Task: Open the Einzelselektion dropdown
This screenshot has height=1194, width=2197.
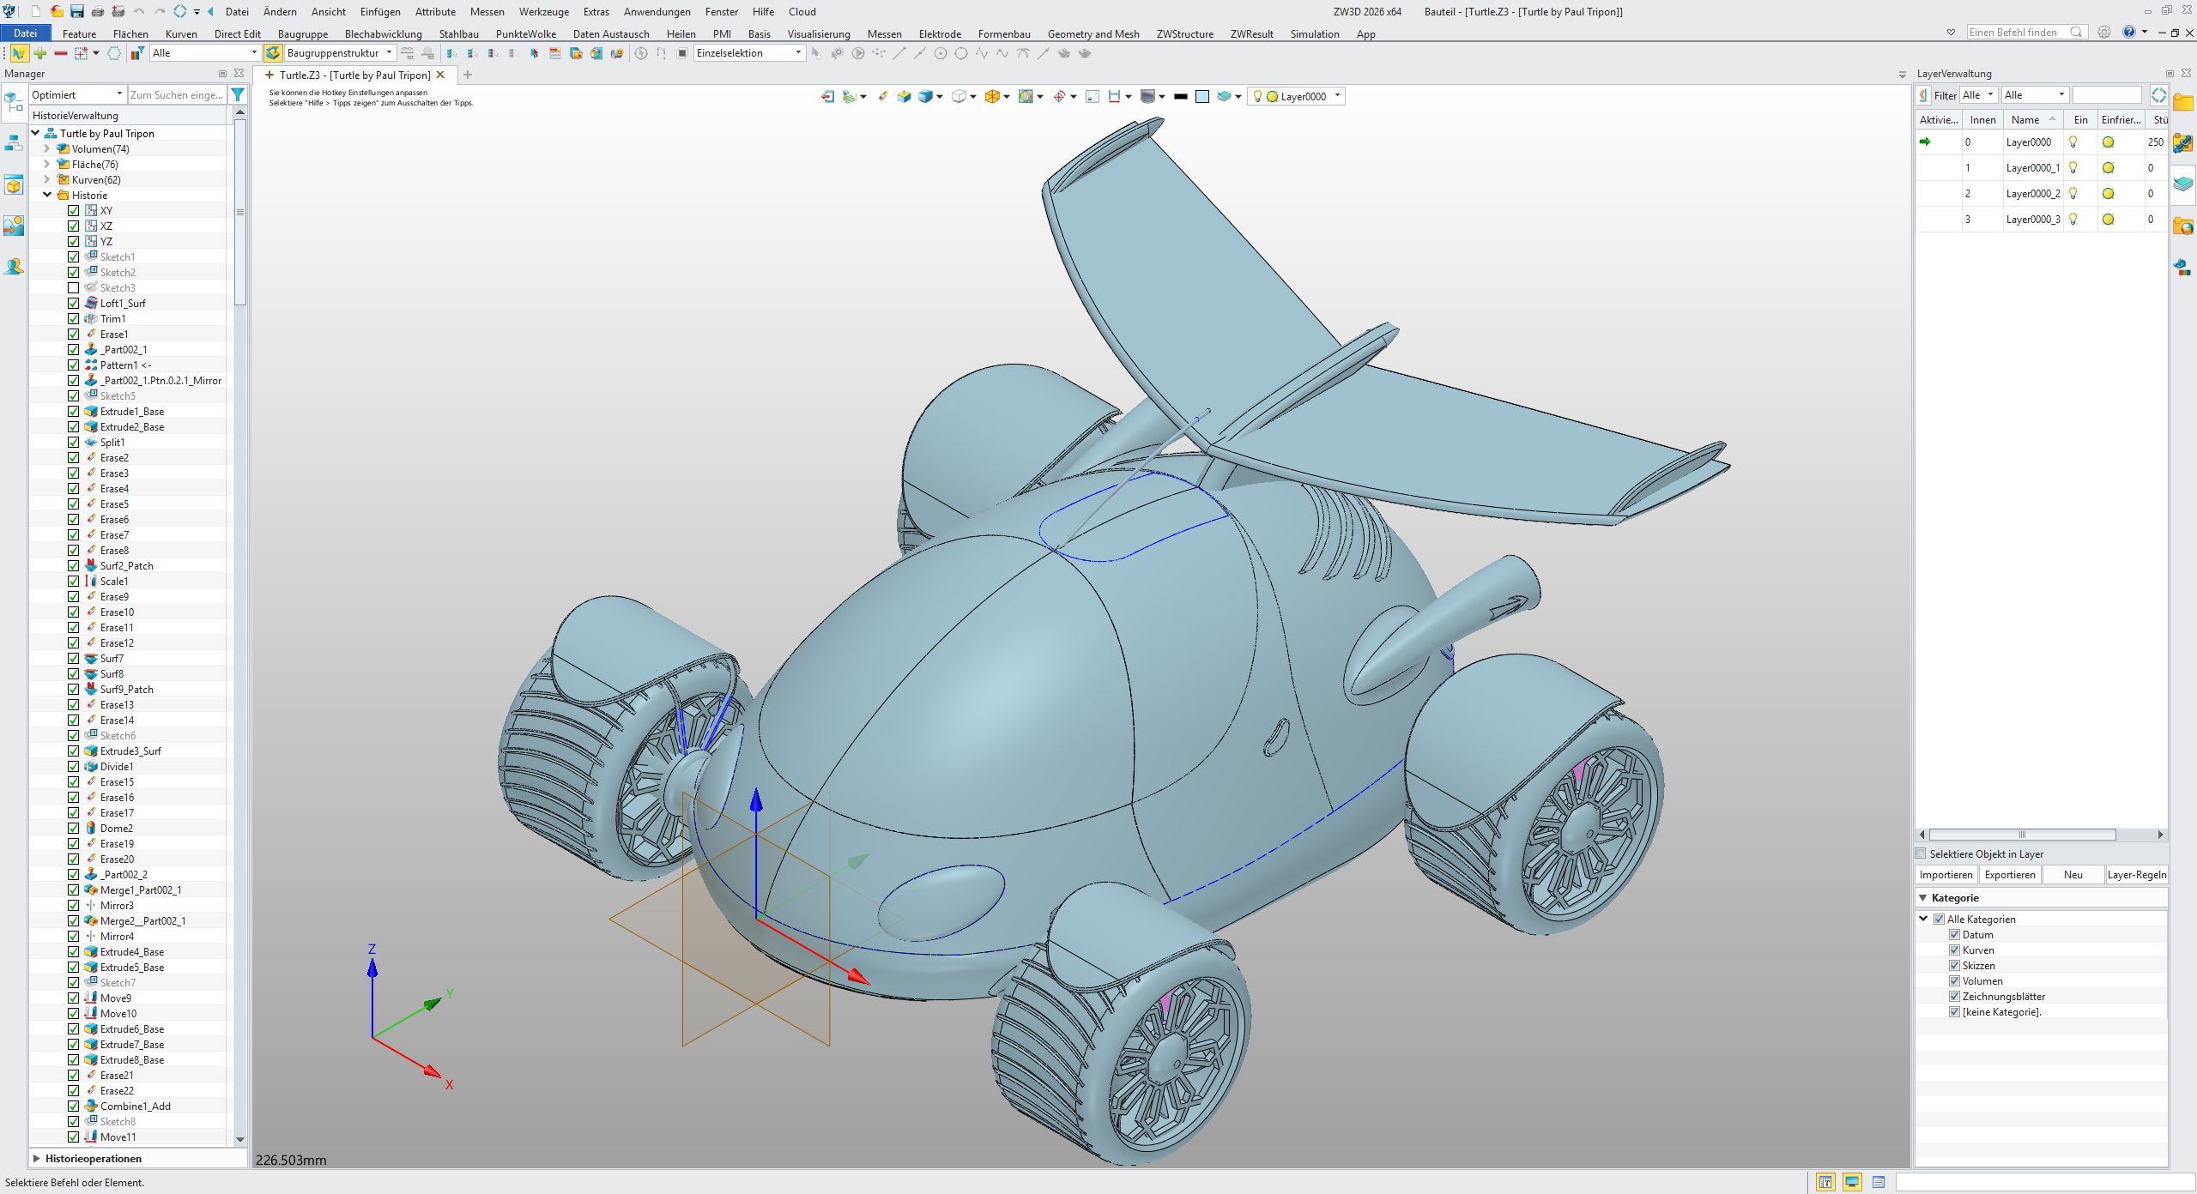Action: click(749, 53)
